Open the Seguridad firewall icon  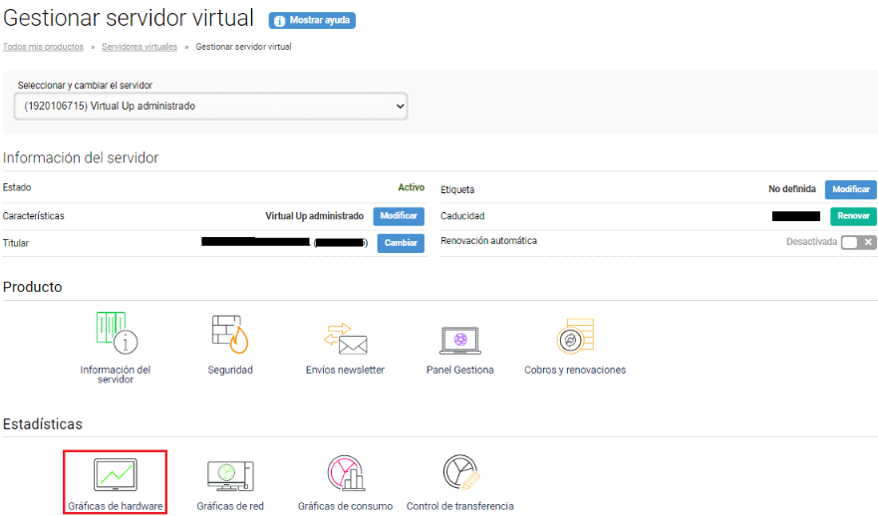pos(229,335)
